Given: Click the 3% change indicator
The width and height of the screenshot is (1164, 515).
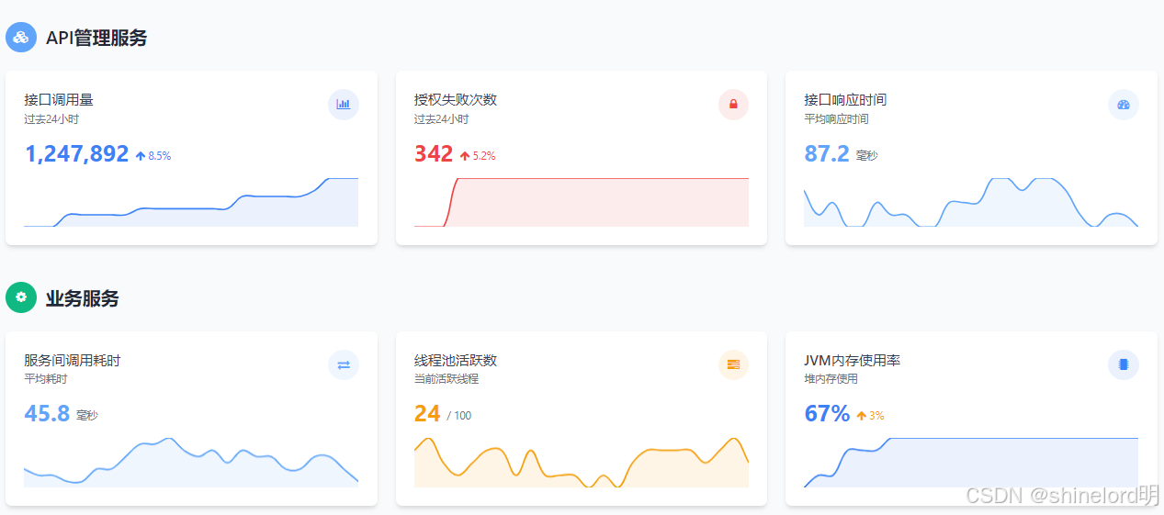Looking at the screenshot, I should [x=870, y=416].
